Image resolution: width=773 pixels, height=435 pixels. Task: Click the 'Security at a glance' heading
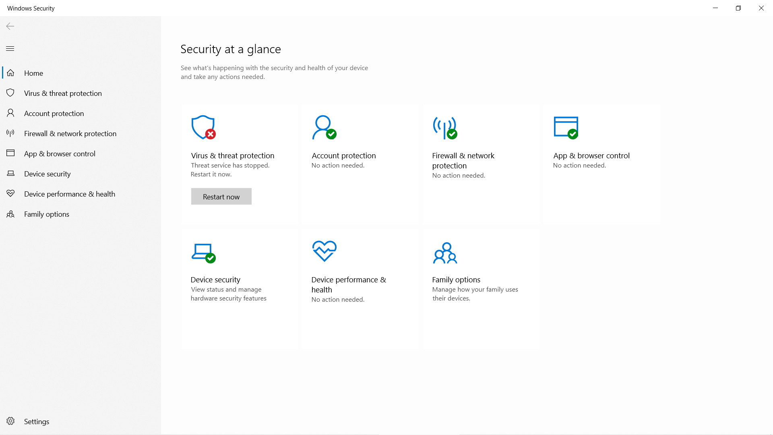click(x=231, y=49)
